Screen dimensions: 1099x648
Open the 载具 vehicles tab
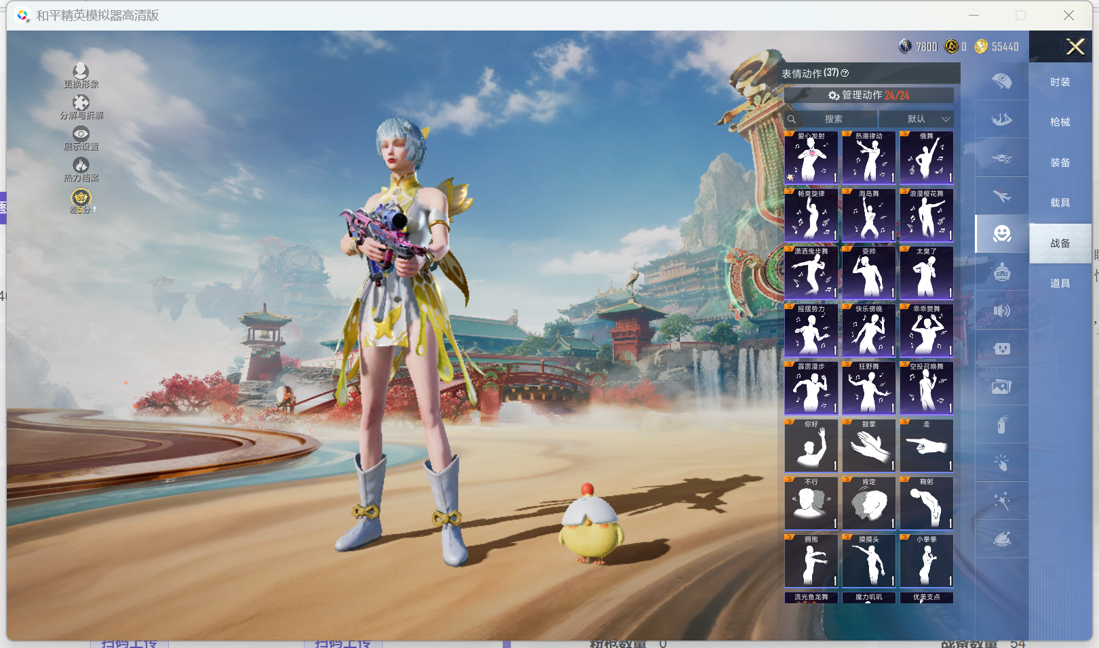(x=1060, y=203)
